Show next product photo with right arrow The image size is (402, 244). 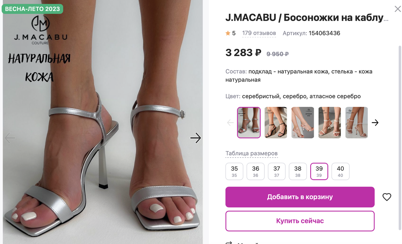tap(195, 138)
